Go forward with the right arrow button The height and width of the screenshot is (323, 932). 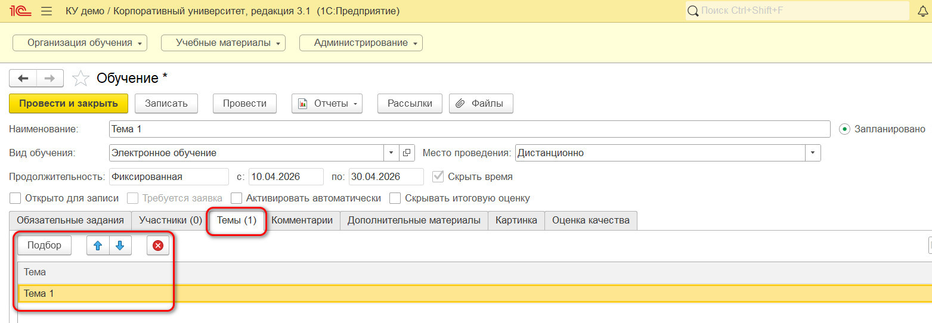click(x=51, y=78)
